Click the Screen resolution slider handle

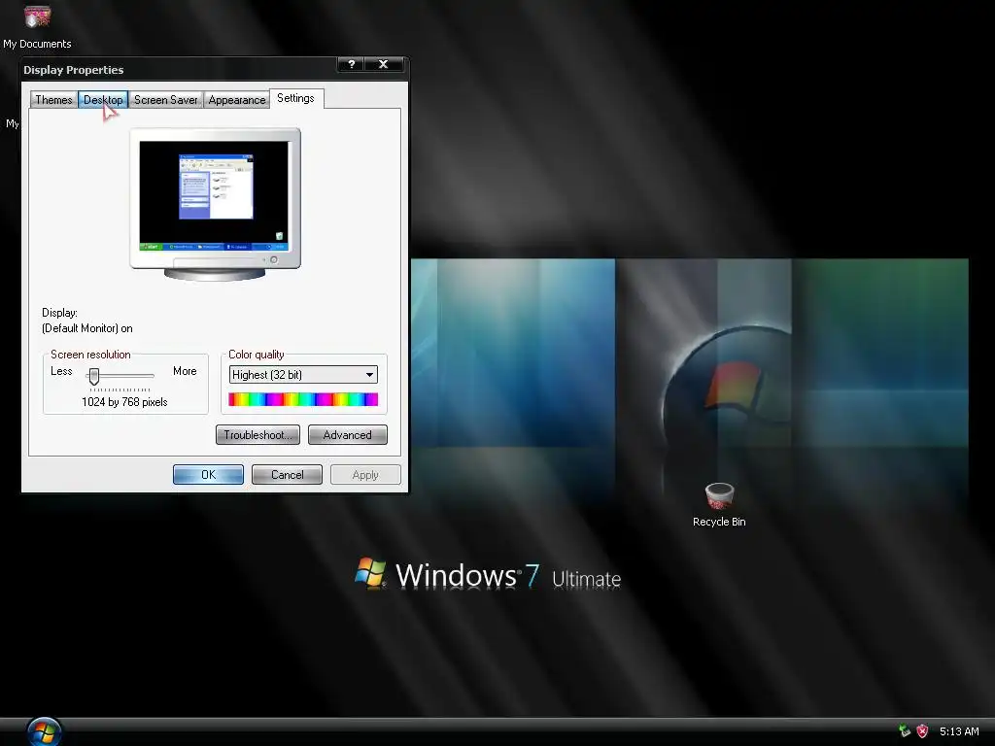coord(94,376)
